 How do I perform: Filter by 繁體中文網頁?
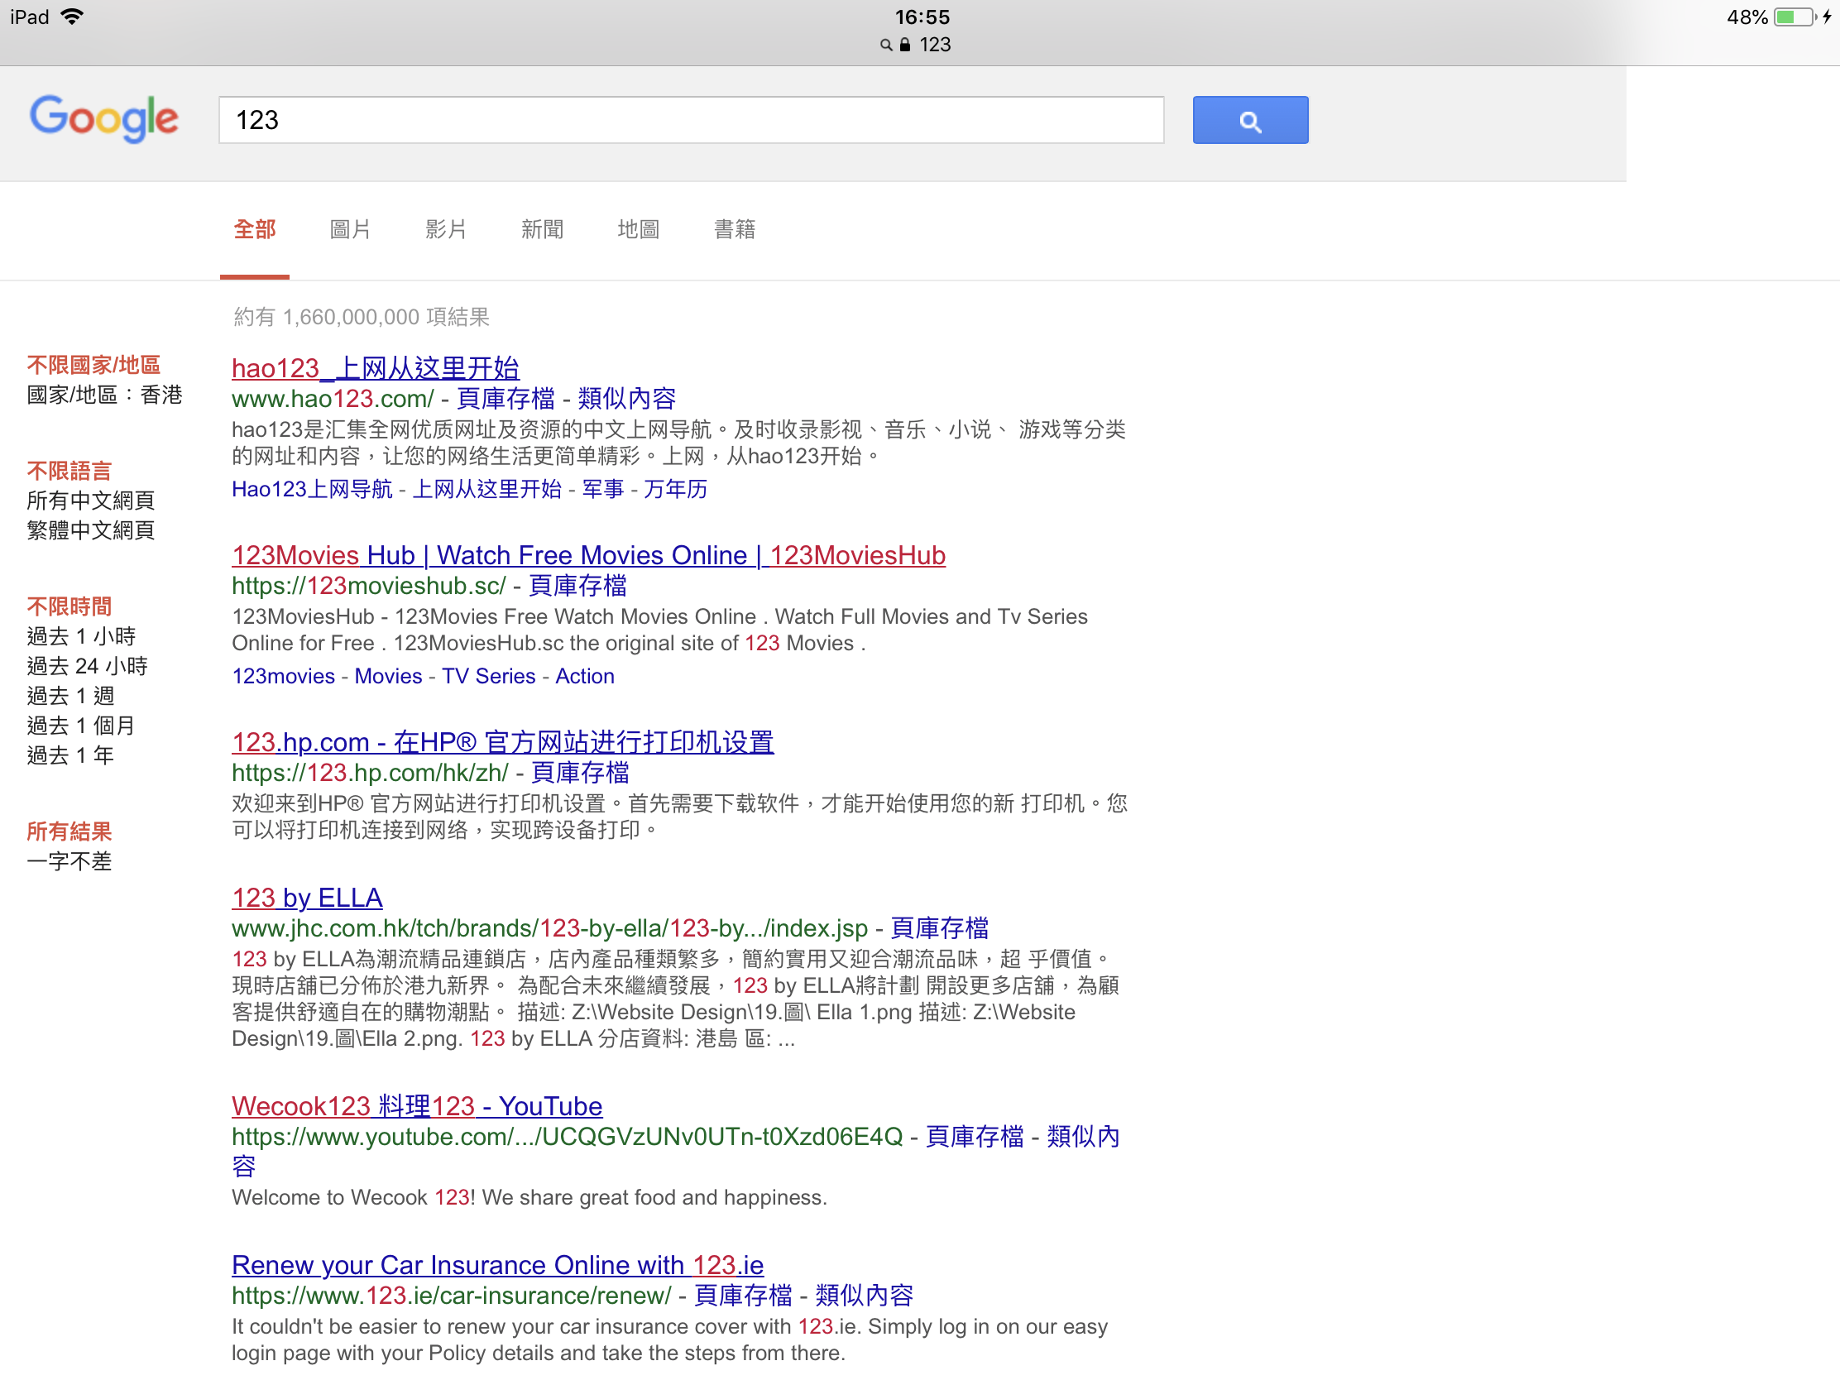click(x=91, y=530)
